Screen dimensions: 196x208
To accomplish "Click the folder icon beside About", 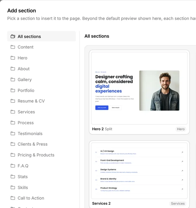I will pyautogui.click(x=13, y=69).
